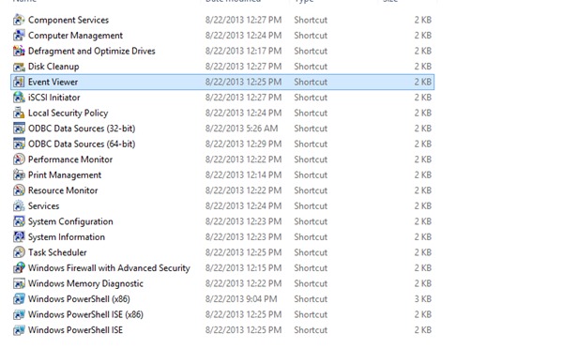Click the iSCSI Initiator name text
Screen dimensions: 563x364
(53, 98)
